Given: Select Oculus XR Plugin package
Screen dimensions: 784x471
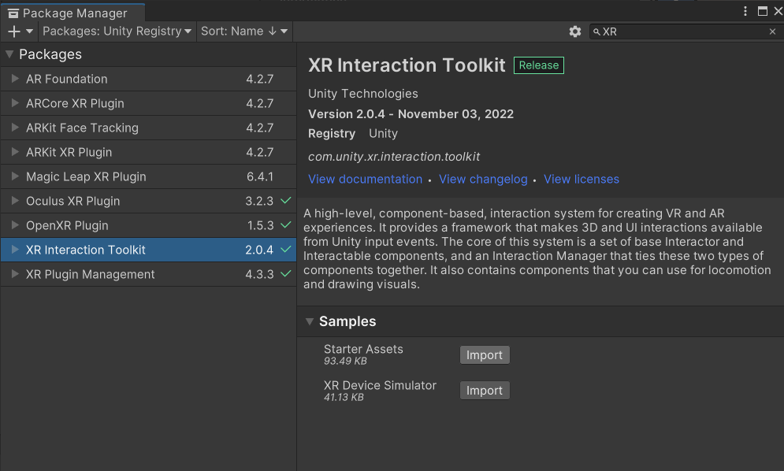Looking at the screenshot, I should coord(148,201).
